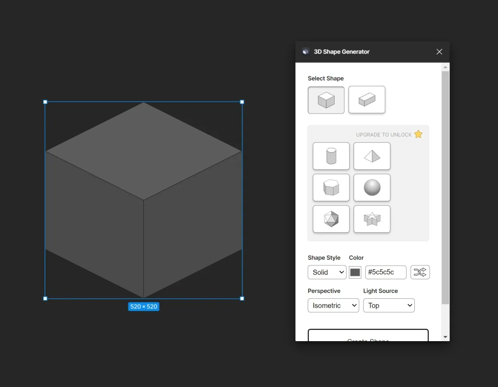
Task: Click the 3D Shape Generator title text
Action: coord(342,52)
